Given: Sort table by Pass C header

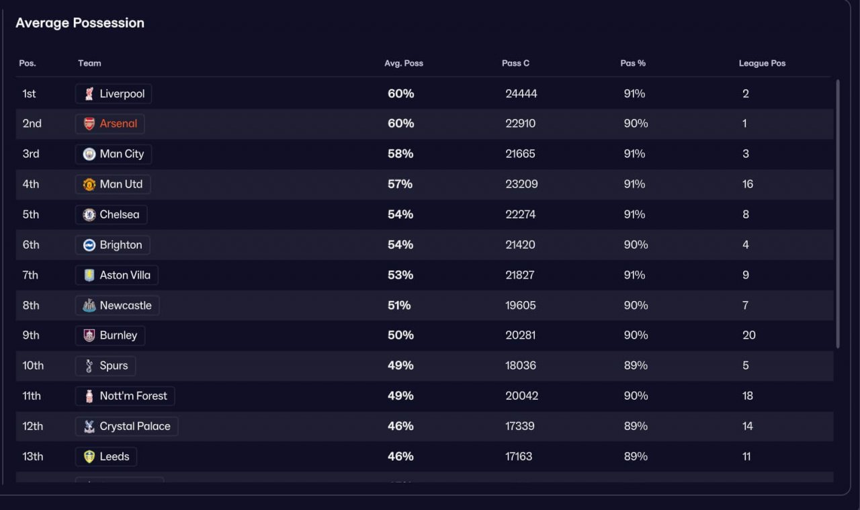Looking at the screenshot, I should pyautogui.click(x=515, y=63).
